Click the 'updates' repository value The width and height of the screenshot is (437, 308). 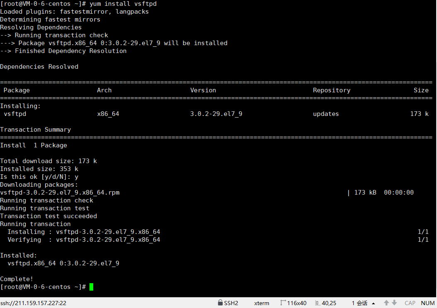326,114
